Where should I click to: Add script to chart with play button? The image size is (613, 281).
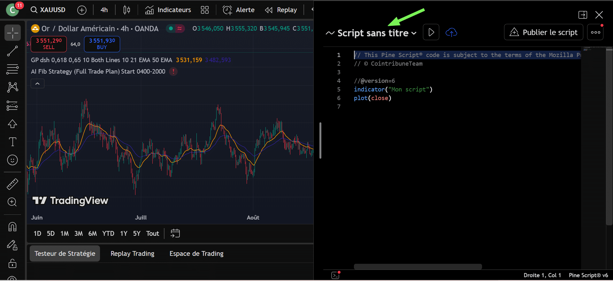(x=431, y=32)
